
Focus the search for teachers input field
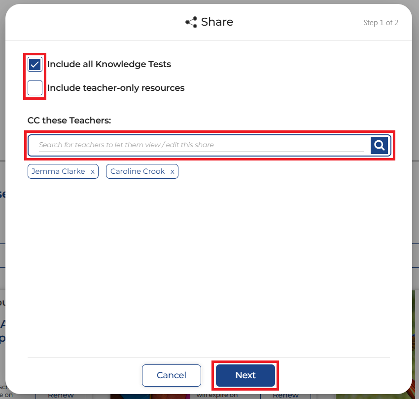point(200,145)
